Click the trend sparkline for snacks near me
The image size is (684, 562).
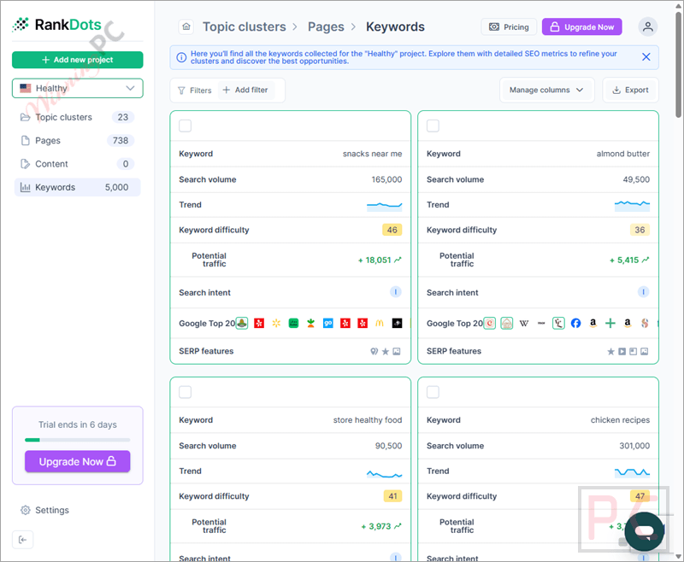(x=384, y=205)
